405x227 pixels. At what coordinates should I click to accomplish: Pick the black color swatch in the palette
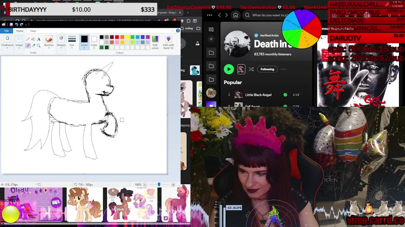(102, 37)
